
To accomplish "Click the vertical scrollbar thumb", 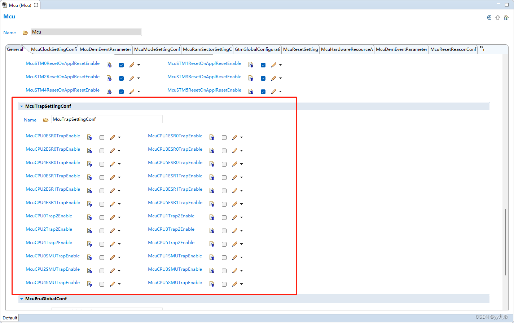I will [x=505, y=242].
